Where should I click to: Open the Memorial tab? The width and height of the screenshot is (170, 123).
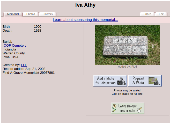pyautogui.click(x=13, y=14)
